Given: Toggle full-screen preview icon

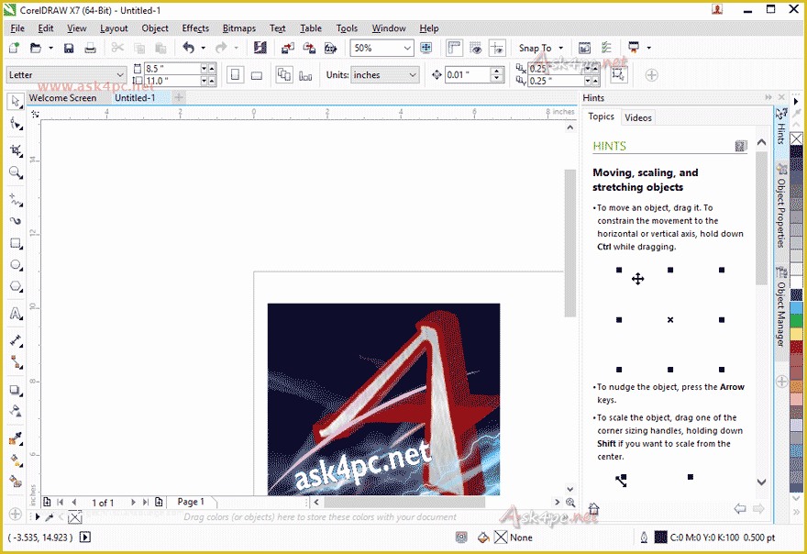Looking at the screenshot, I should (x=426, y=48).
